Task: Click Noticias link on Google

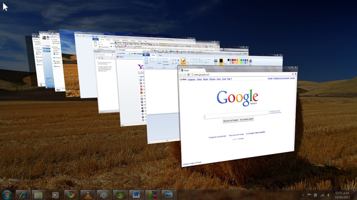Action: click(x=212, y=79)
